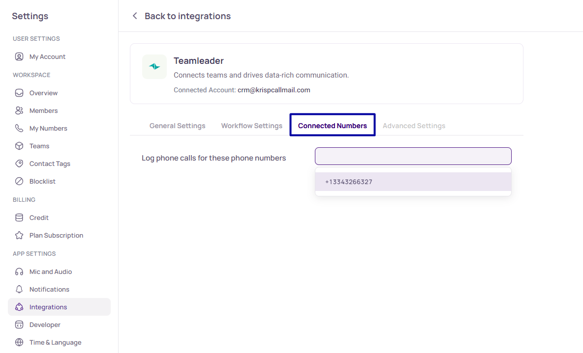
Task: Open Contact Tags settings
Action: (50, 163)
